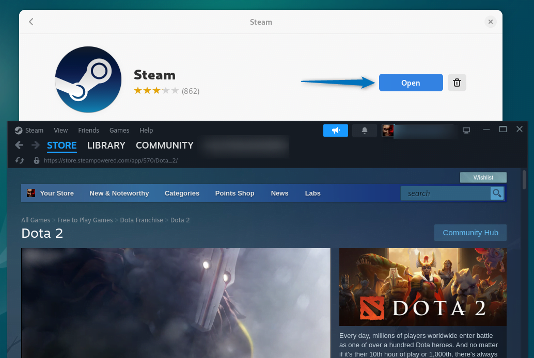Screen dimensions: 534x358
Task: Click the Steam forward navigation arrow
Action: click(x=35, y=145)
